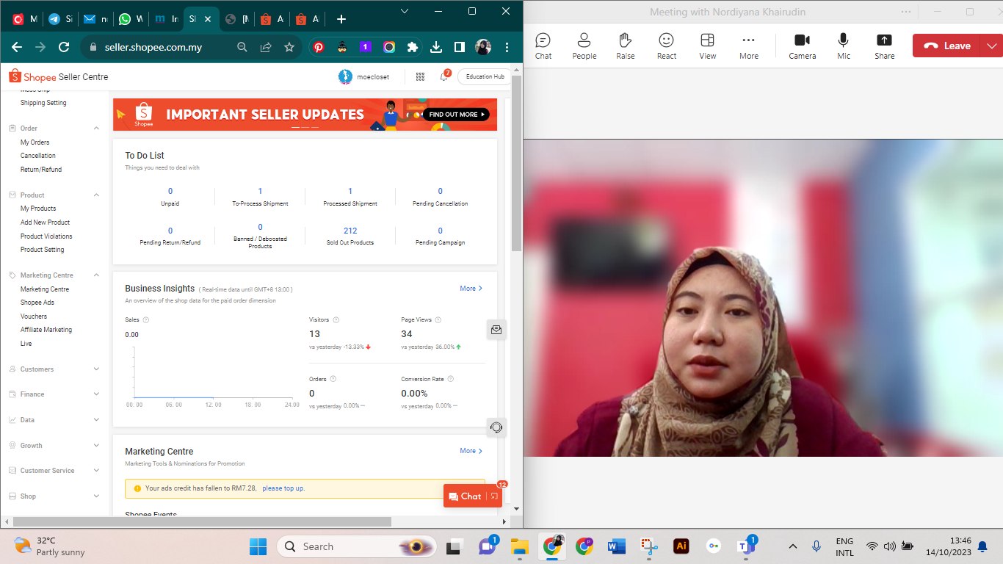This screenshot has width=1003, height=564.
Task: Switch to the Telegram browser tab
Action: click(x=59, y=19)
